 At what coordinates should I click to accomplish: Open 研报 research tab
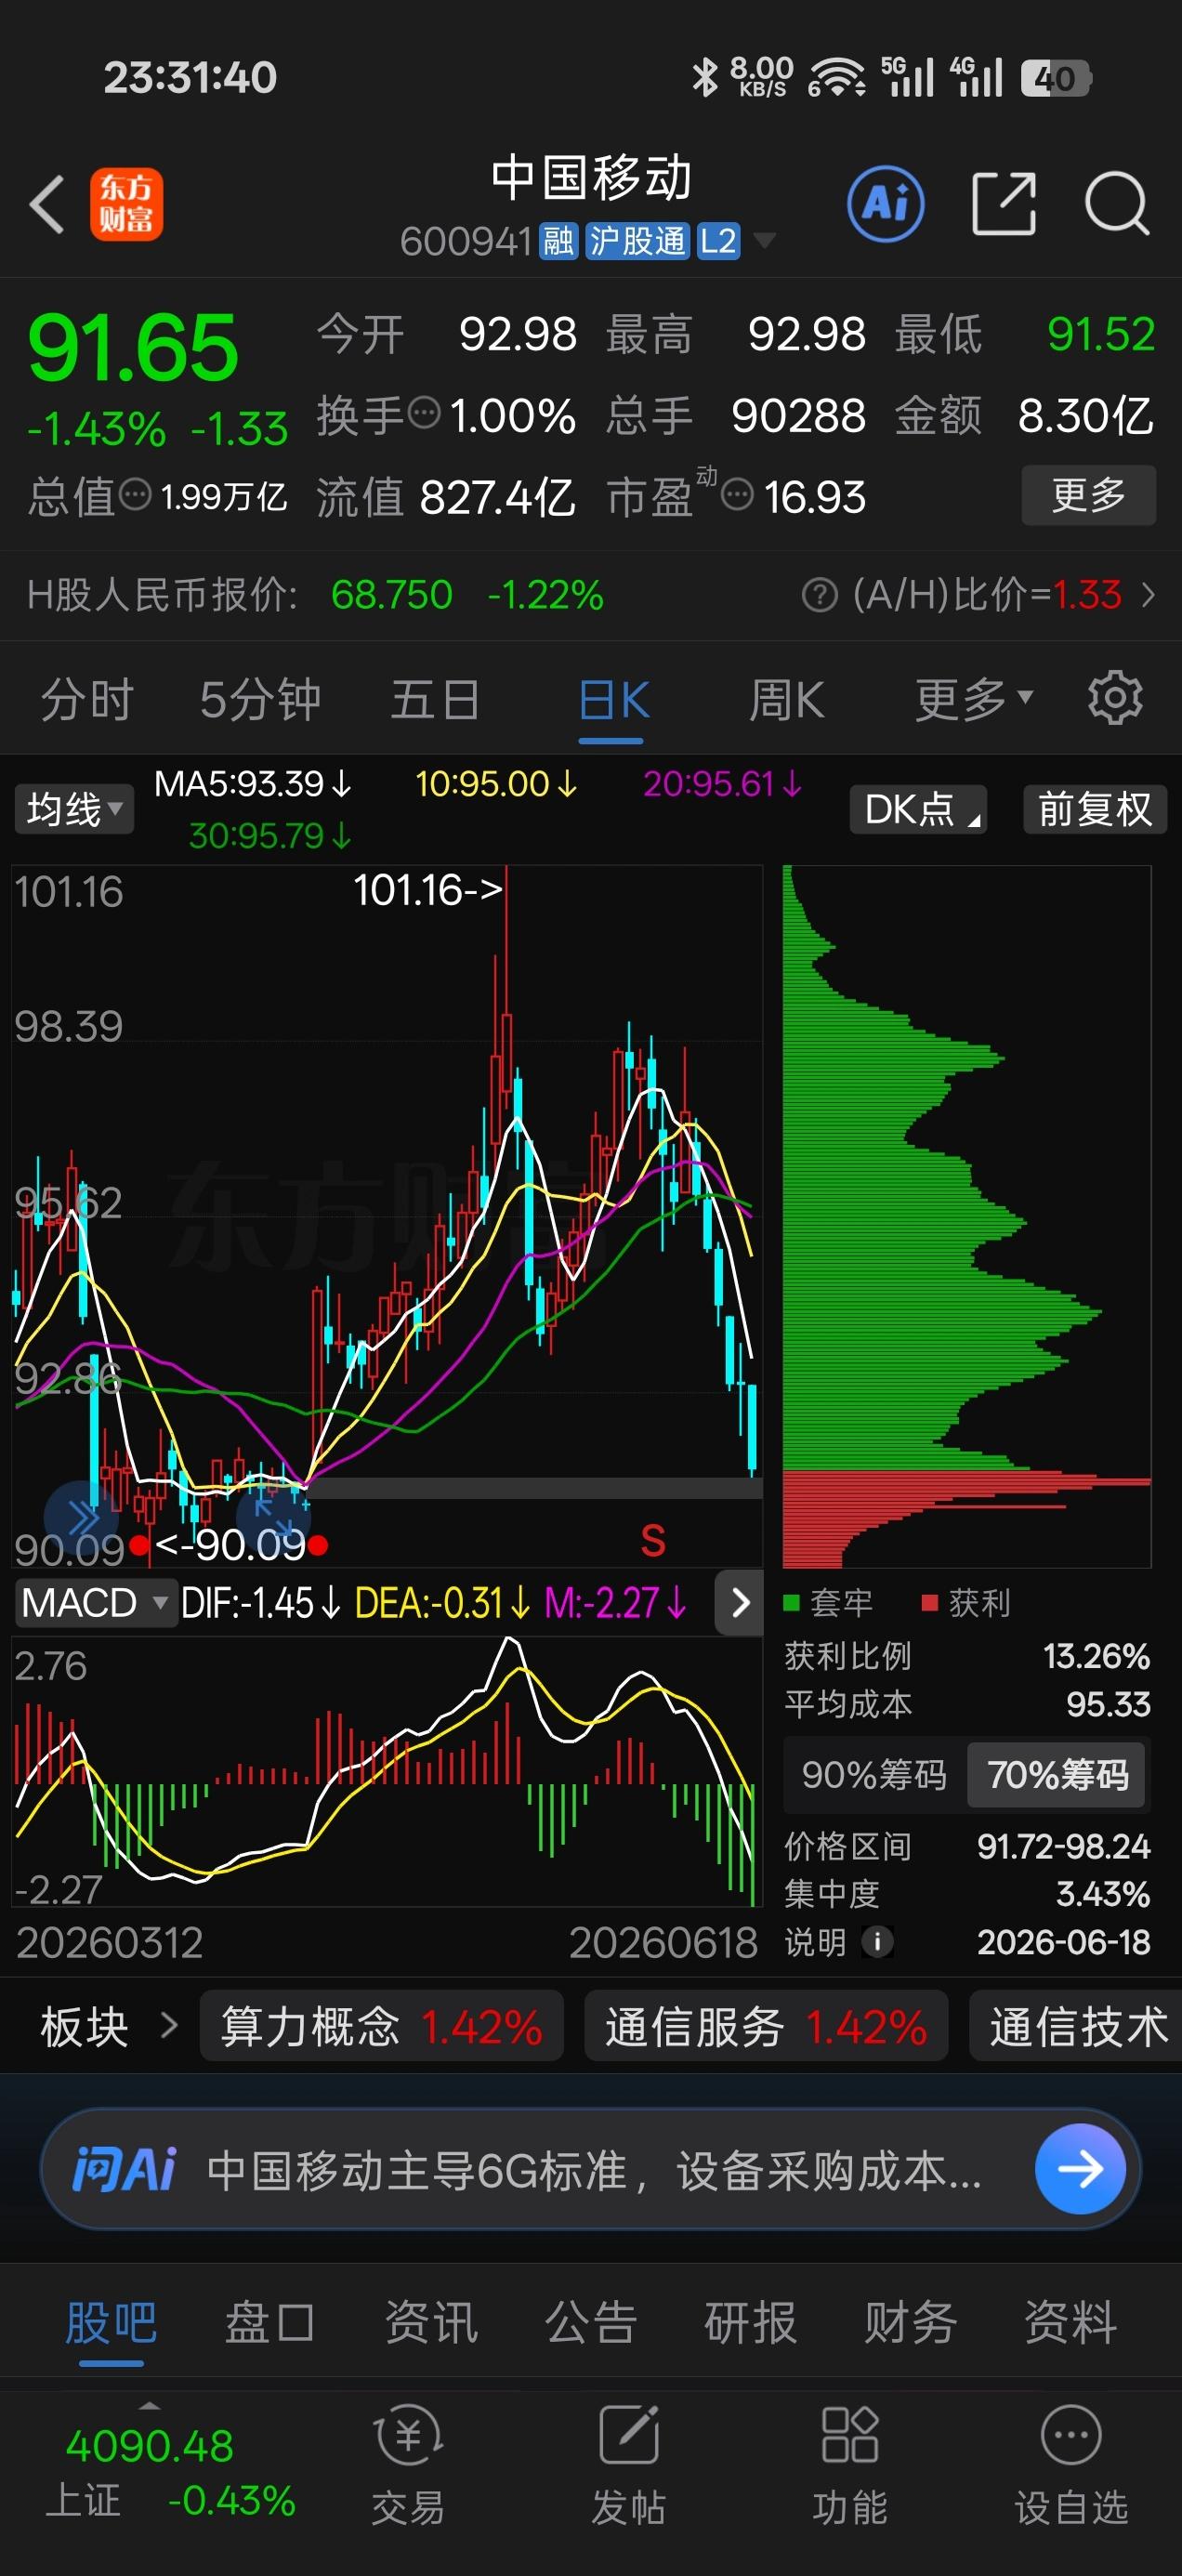(750, 2322)
